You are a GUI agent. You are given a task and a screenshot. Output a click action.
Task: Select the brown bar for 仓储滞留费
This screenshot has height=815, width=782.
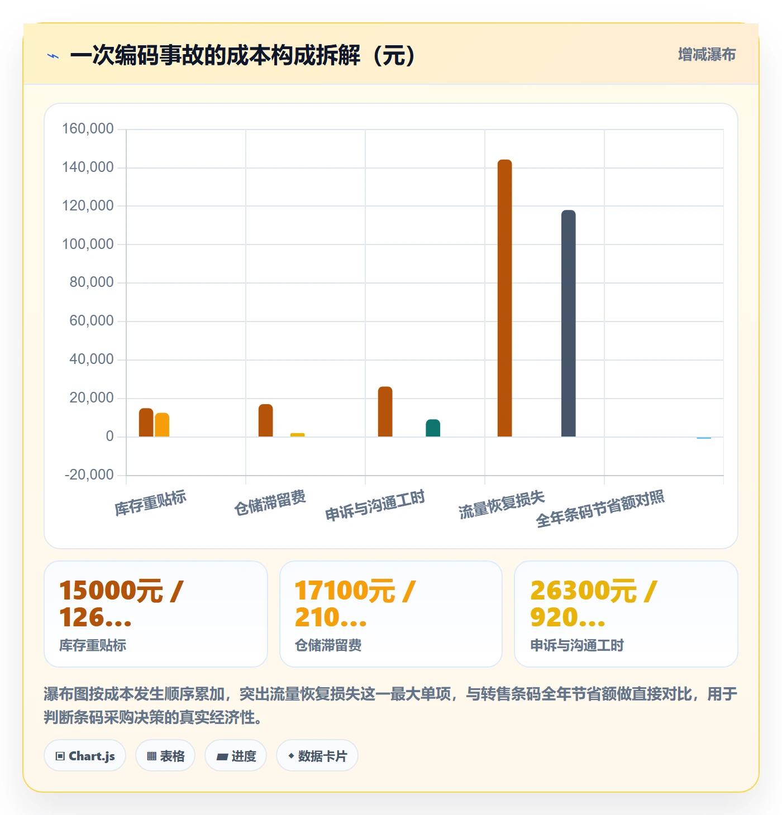[266, 420]
